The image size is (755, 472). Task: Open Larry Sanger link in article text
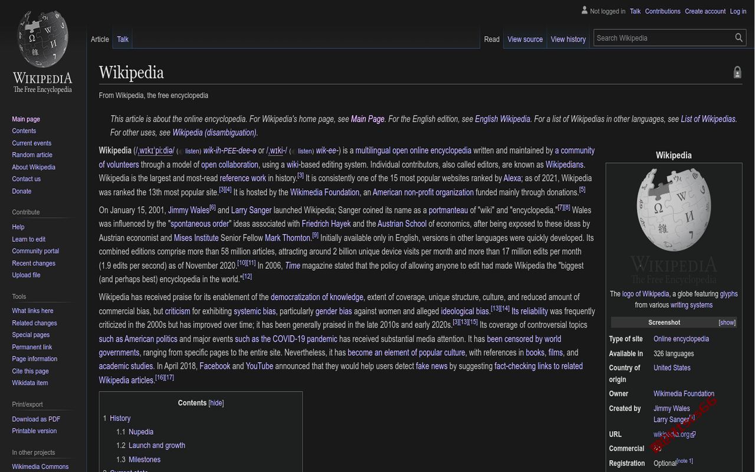[251, 210]
